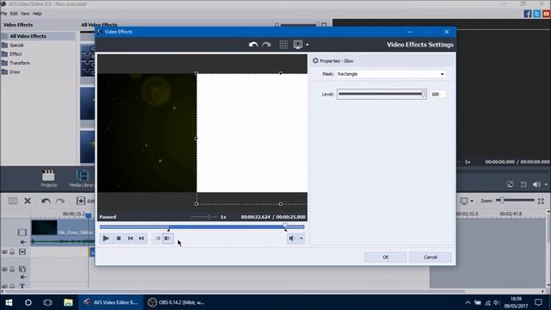Open the Edit menu
Viewport: 551px width, 310px height.
[14, 14]
